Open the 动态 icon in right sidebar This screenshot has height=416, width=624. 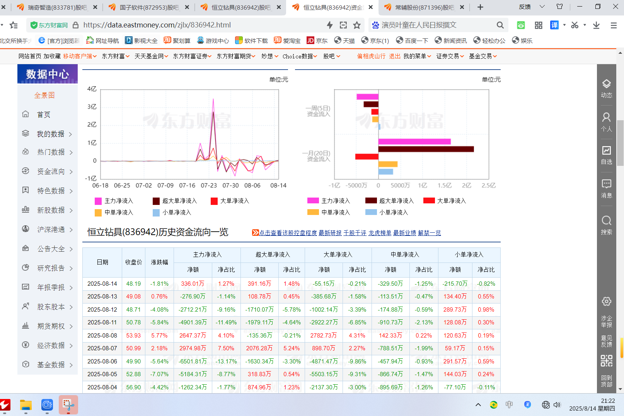(606, 89)
